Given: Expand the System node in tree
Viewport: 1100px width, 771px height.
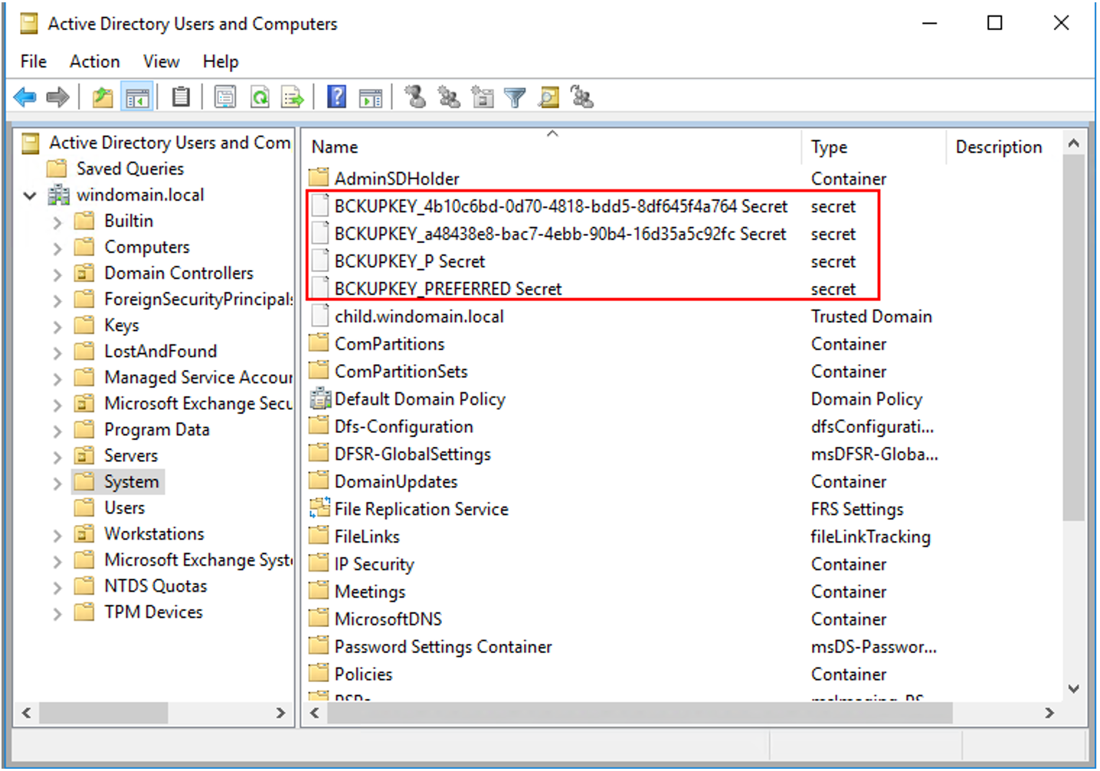Looking at the screenshot, I should (x=57, y=483).
